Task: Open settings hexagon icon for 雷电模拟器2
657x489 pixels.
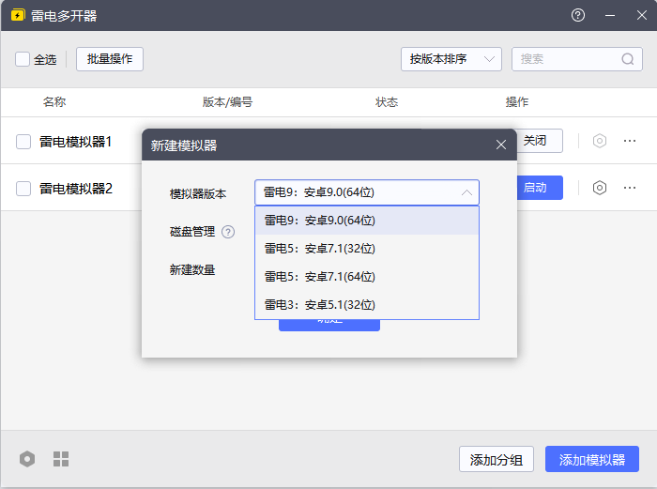Action: pyautogui.click(x=600, y=188)
